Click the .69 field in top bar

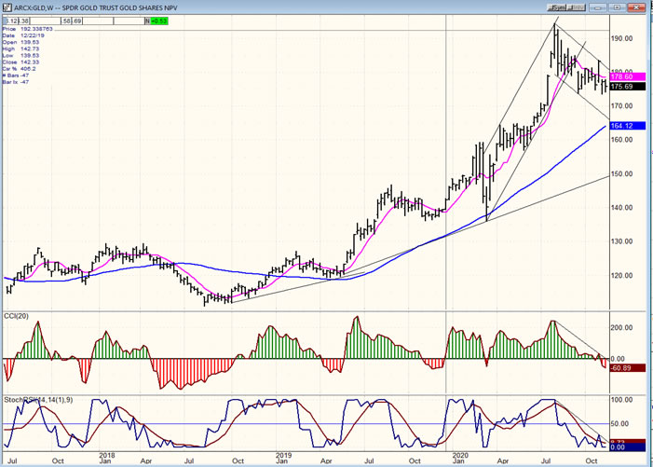click(x=79, y=20)
